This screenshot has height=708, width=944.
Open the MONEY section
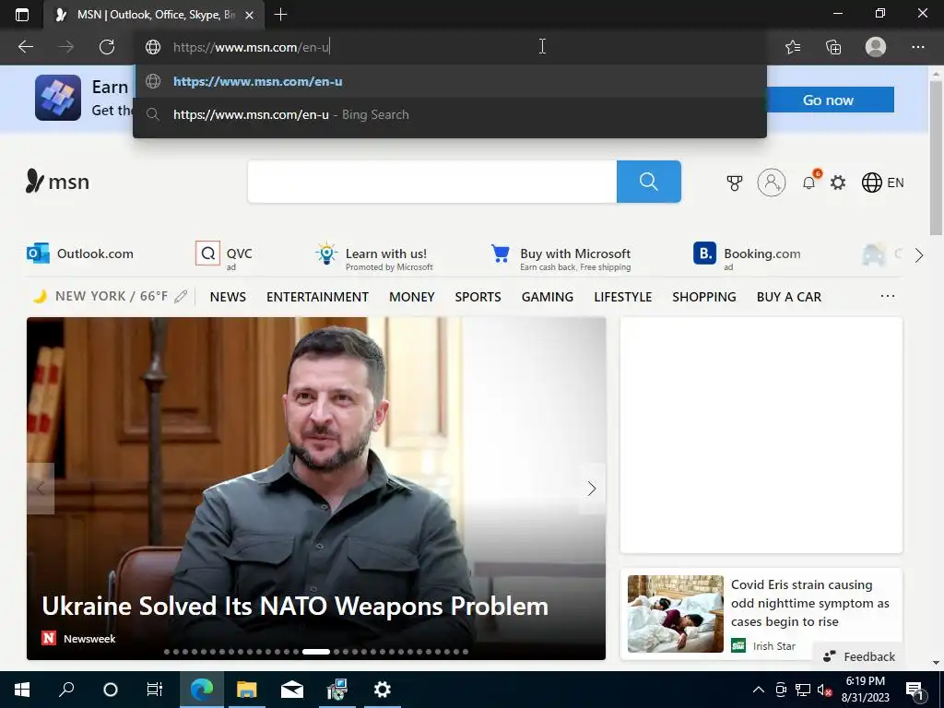click(x=412, y=297)
